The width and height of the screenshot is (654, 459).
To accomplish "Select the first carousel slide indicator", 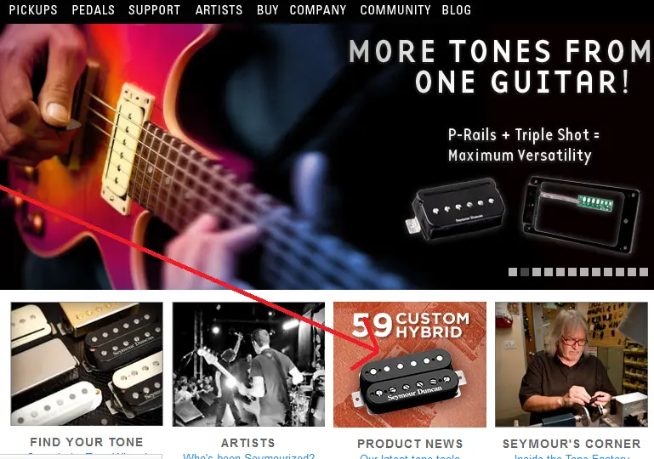I will tap(513, 272).
